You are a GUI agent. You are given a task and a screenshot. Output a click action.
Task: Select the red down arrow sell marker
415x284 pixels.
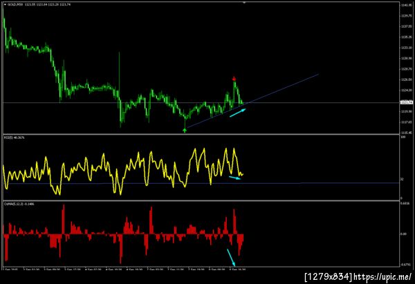[x=234, y=79]
